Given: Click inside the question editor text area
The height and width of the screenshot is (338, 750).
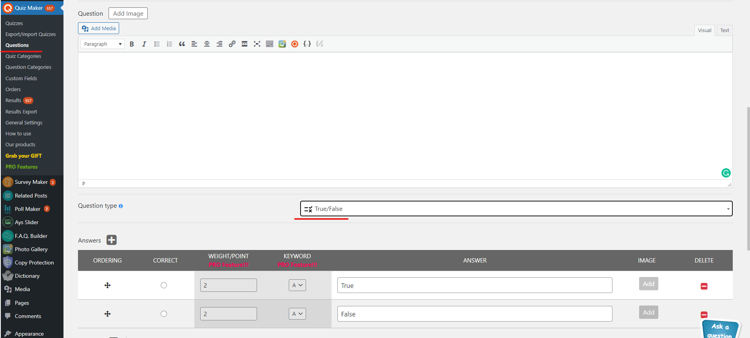Looking at the screenshot, I should pos(405,116).
